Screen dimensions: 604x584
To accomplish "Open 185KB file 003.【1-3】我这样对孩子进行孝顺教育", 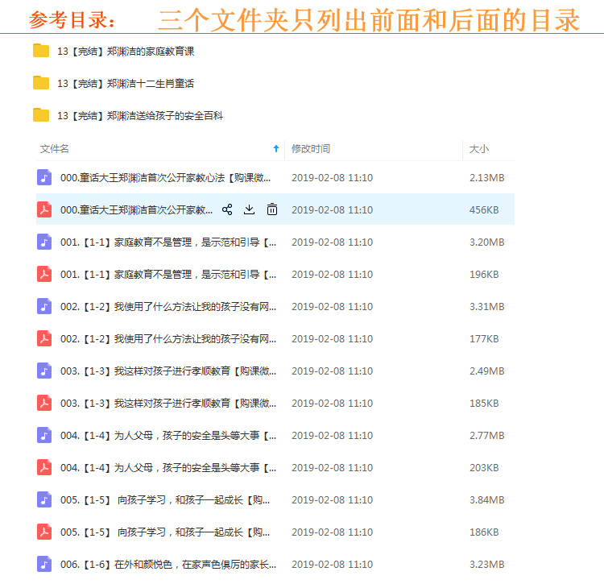I will tap(168, 404).
